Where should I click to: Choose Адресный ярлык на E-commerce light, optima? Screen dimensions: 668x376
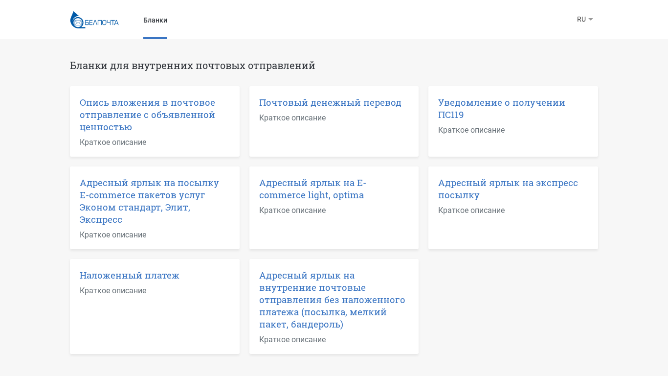[312, 189]
